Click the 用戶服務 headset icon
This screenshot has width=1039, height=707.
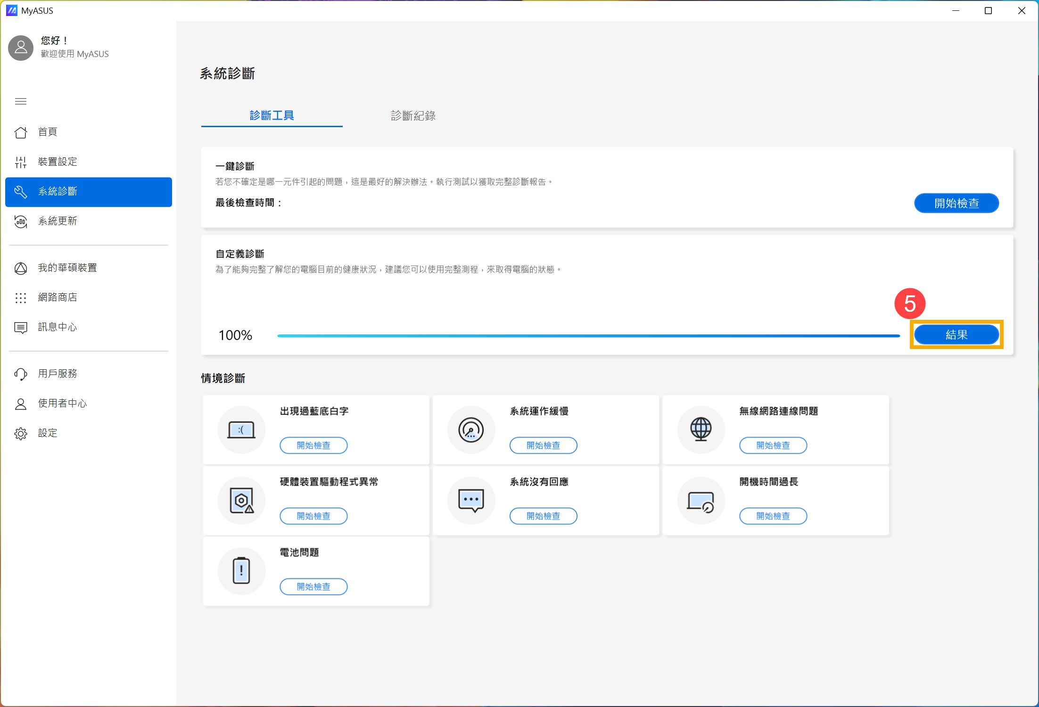[x=21, y=374]
